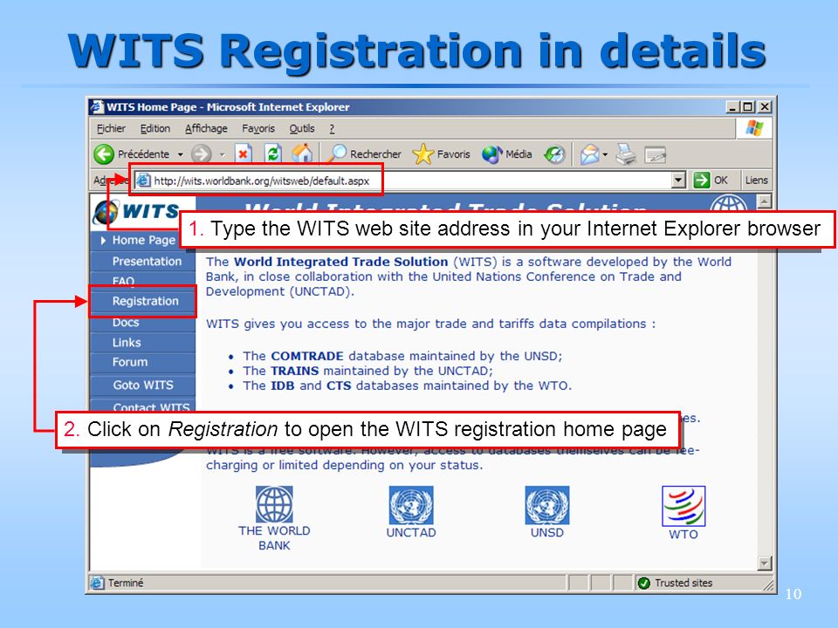Image resolution: width=838 pixels, height=628 pixels.
Task: Maximize the Internet Explorer window
Action: (748, 106)
